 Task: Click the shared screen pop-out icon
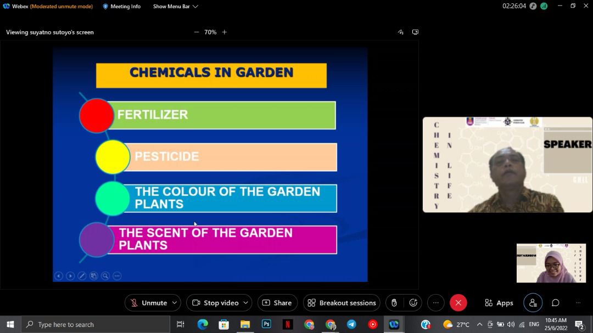415,32
